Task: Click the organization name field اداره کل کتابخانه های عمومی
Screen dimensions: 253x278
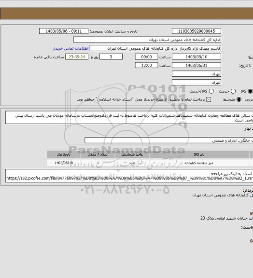Action: tap(147, 40)
